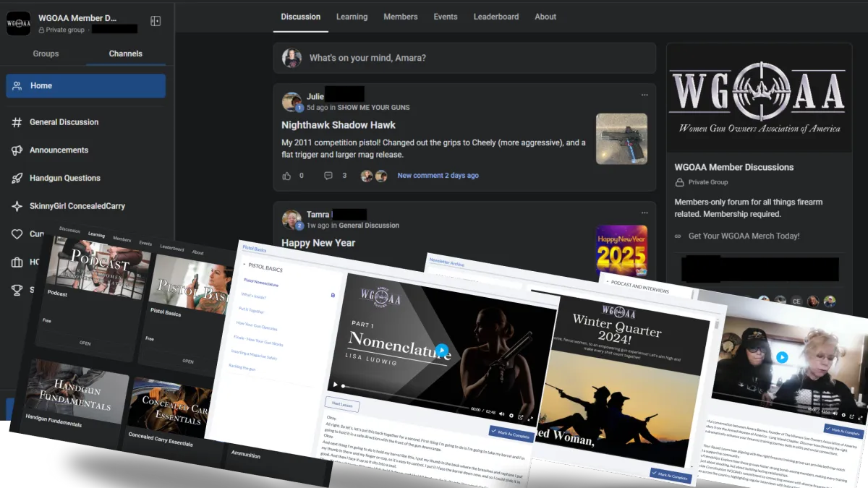Open the SHOW ME YOUR GUNS category link
Screen dimensions: 868x488
[x=373, y=108]
